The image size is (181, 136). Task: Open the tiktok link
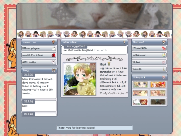point(149,62)
